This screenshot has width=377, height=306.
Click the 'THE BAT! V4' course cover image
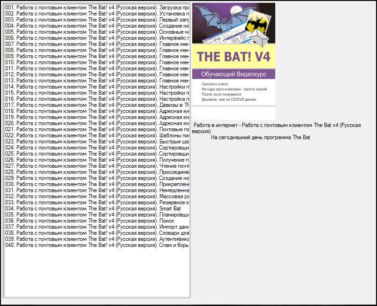[x=234, y=61]
